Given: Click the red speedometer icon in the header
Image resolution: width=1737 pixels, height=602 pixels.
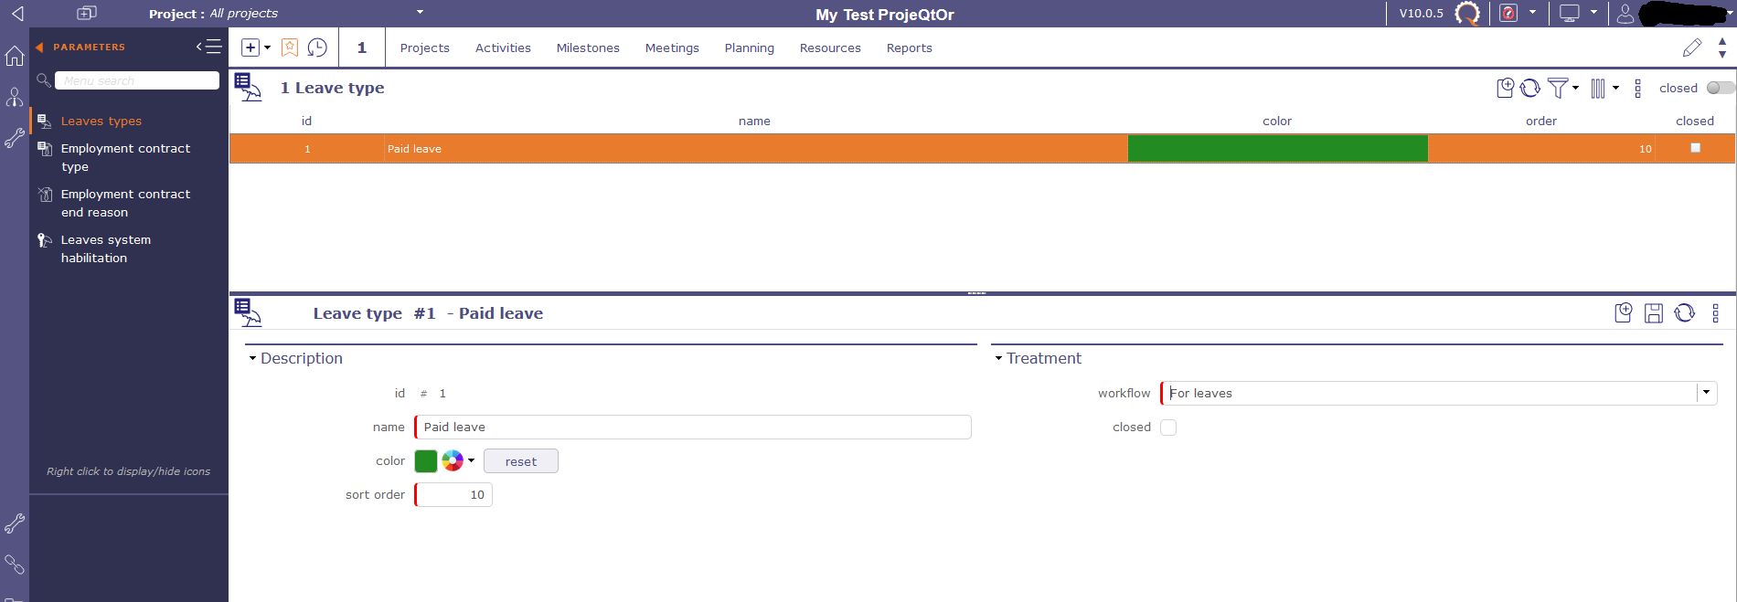Looking at the screenshot, I should 1508,13.
